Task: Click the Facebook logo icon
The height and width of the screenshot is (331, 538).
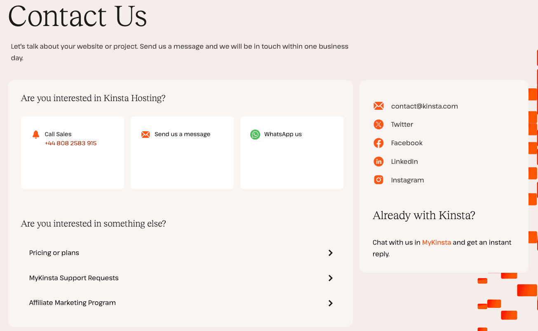Action: 378,143
